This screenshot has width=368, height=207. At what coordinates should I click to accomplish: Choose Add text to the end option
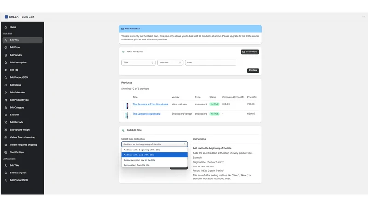click(x=155, y=155)
